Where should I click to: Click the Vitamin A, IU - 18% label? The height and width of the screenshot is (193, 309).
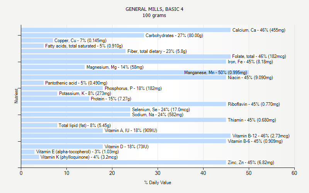point(131,130)
